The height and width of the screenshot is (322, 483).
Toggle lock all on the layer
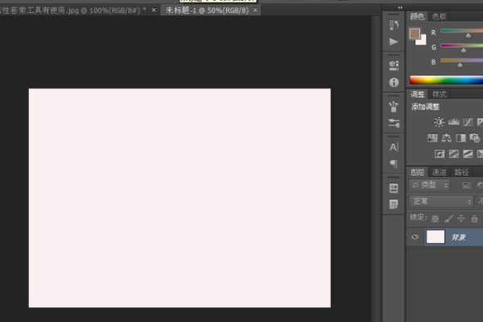474,218
